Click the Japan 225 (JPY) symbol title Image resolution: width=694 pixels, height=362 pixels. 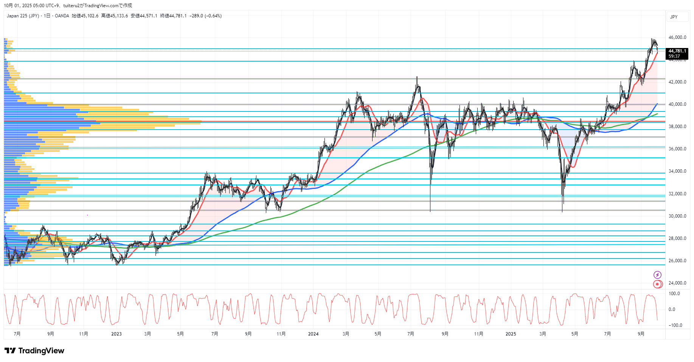[x=23, y=16]
